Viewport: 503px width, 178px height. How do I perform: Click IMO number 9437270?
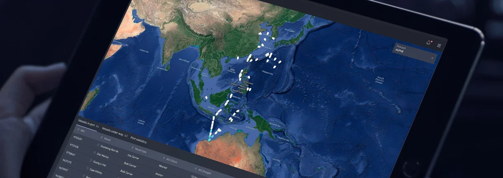pyautogui.click(x=67, y=162)
